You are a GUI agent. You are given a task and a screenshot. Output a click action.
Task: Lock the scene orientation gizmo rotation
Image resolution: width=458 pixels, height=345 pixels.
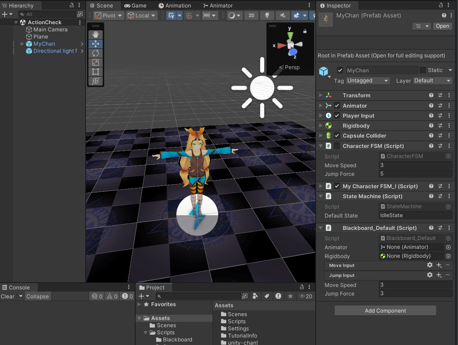[x=305, y=31]
